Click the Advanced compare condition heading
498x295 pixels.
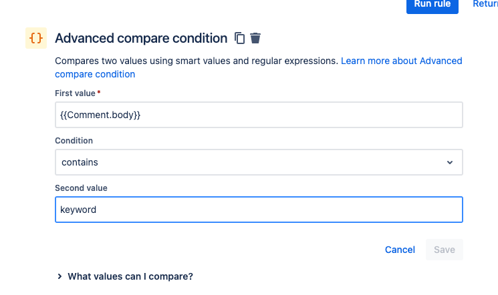141,38
